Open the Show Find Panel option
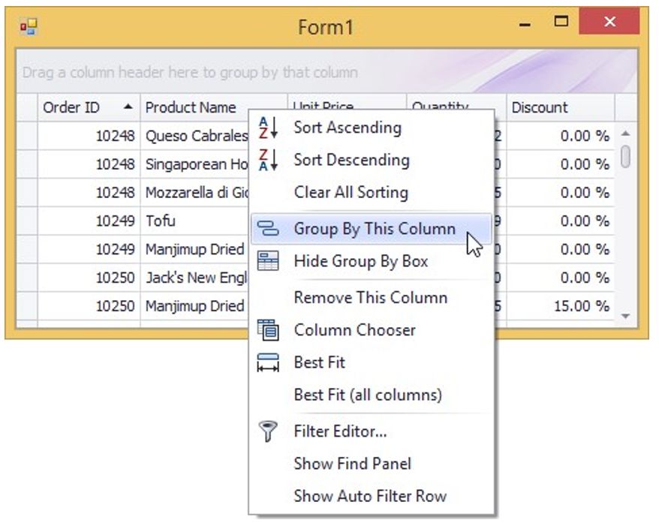Image resolution: width=659 pixels, height=526 pixels. tap(352, 464)
